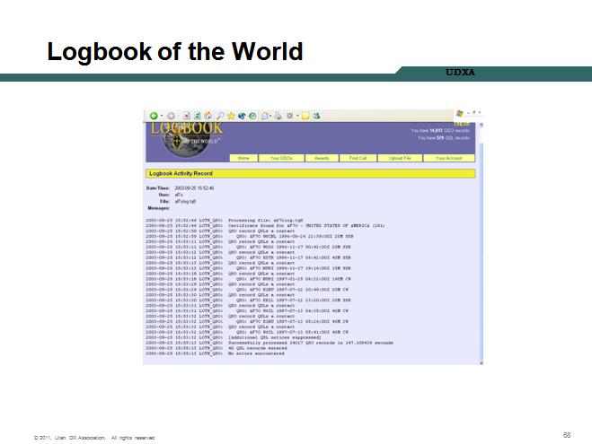Click the yellow Discuss note icon

pyautogui.click(x=305, y=116)
